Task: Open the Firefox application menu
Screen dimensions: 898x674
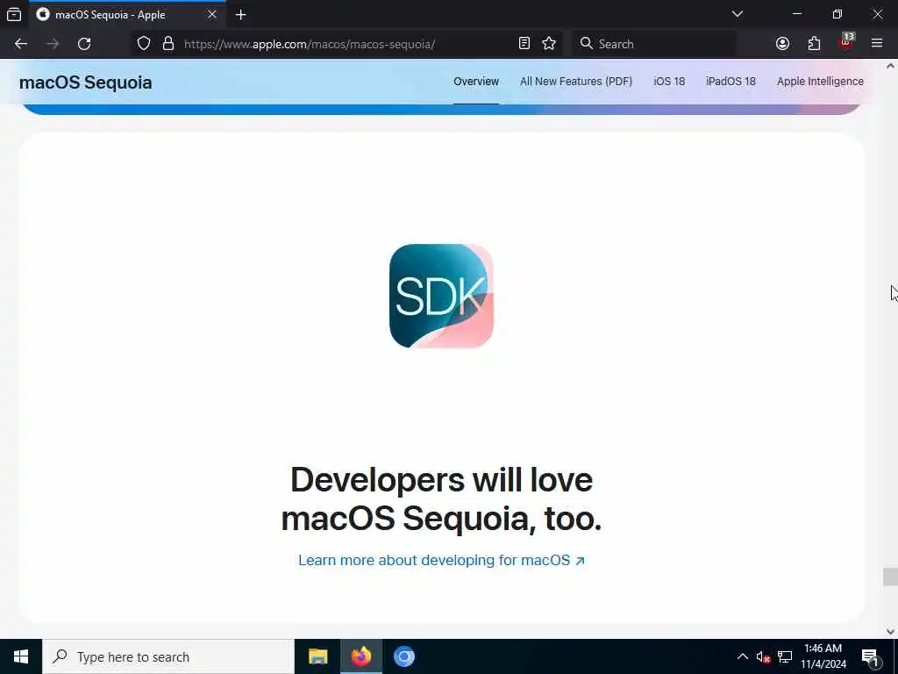Action: (877, 44)
